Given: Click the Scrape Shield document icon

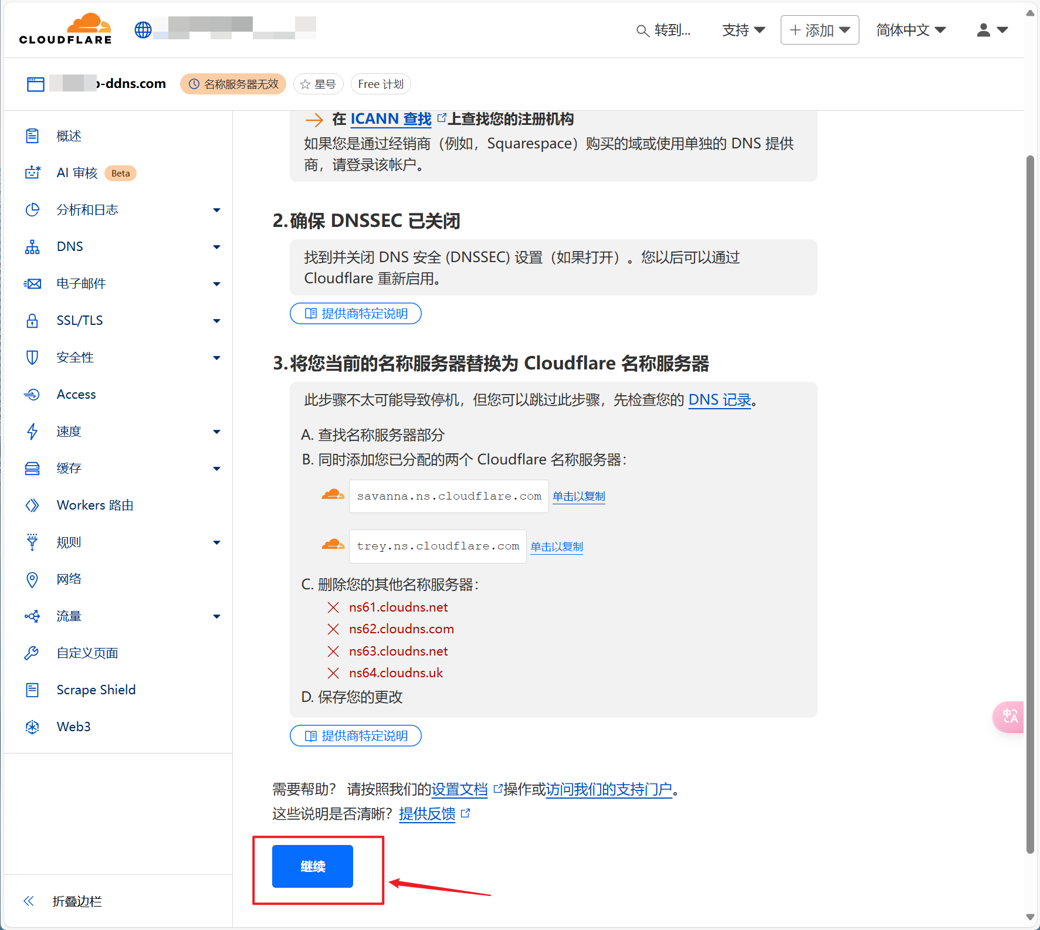Looking at the screenshot, I should coord(32,690).
